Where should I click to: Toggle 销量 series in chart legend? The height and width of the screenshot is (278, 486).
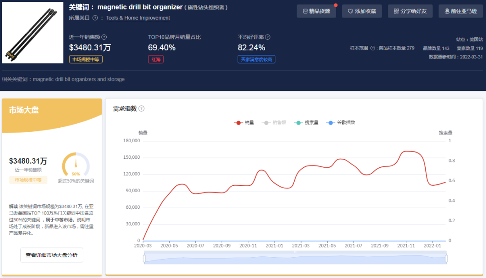pyautogui.click(x=244, y=123)
